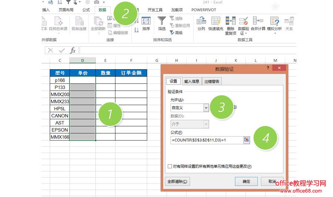Click the 删除重复项 remove duplicates icon

coord(231,26)
